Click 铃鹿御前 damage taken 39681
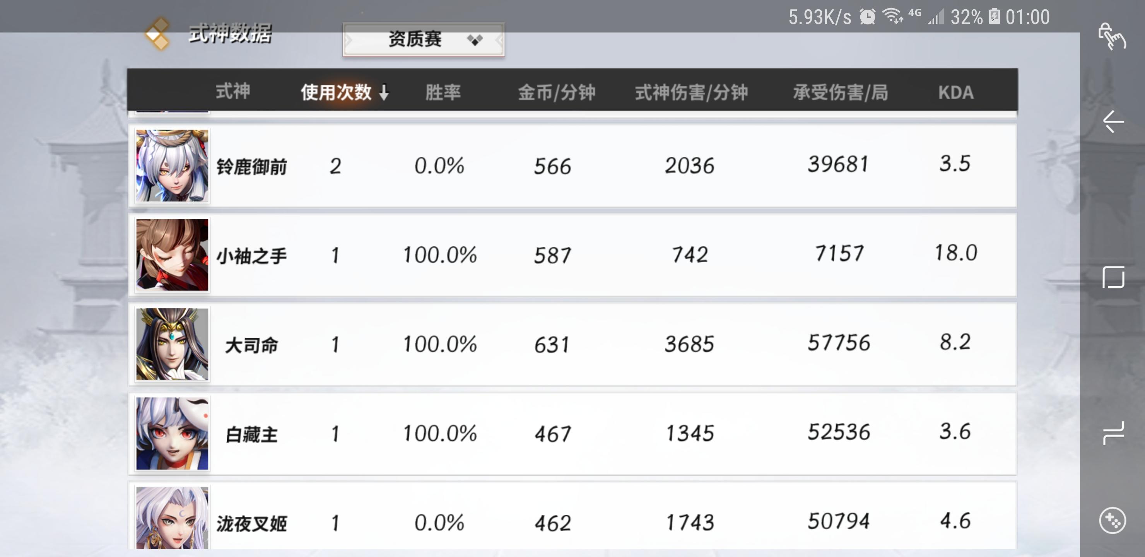Screen dimensions: 1145x557 point(838,164)
